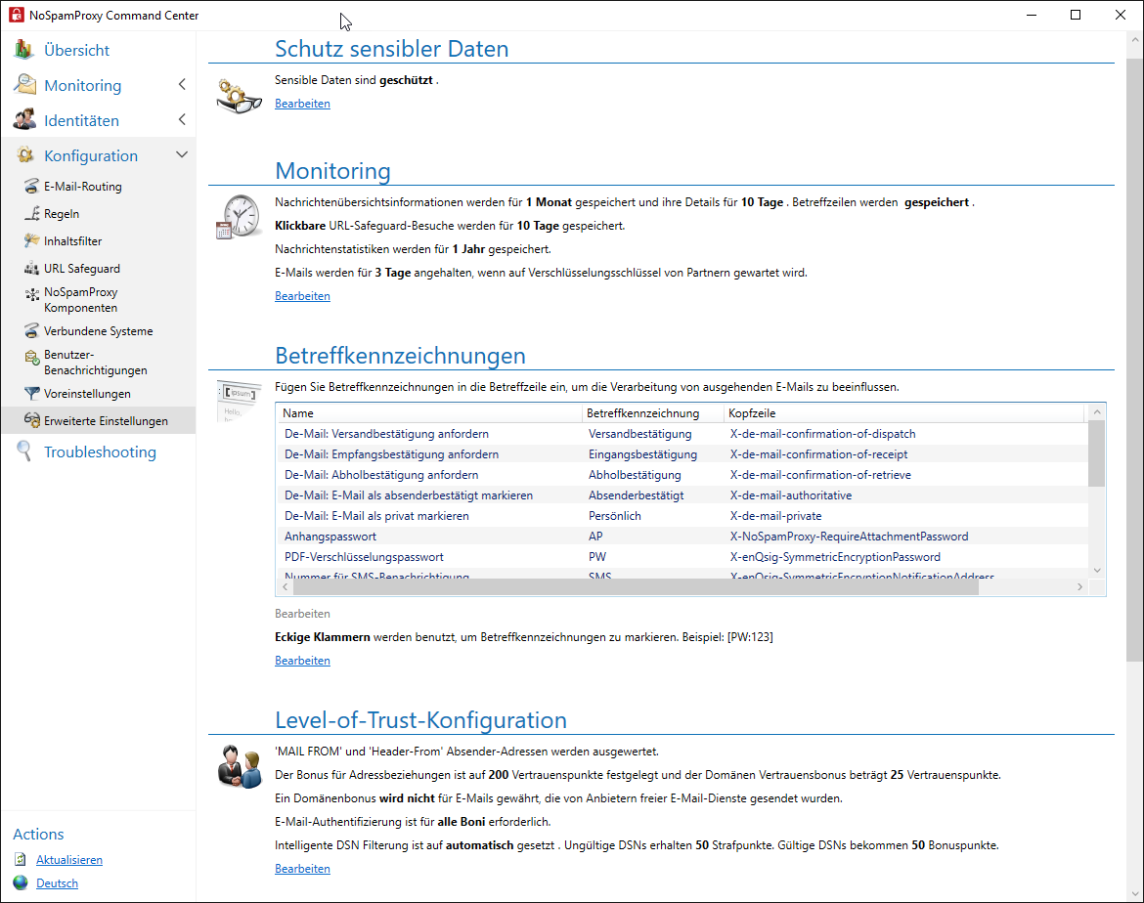The image size is (1144, 903).
Task: Open the URL Safeguard page
Action: (x=82, y=269)
